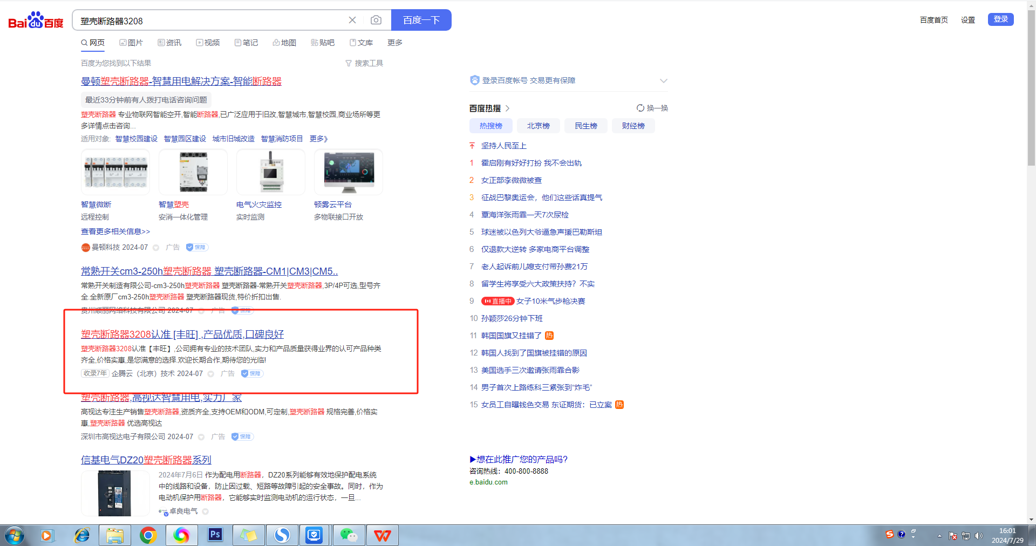Select the 财经榜 hot list tab
Screen dimensions: 1036x546
coord(633,126)
